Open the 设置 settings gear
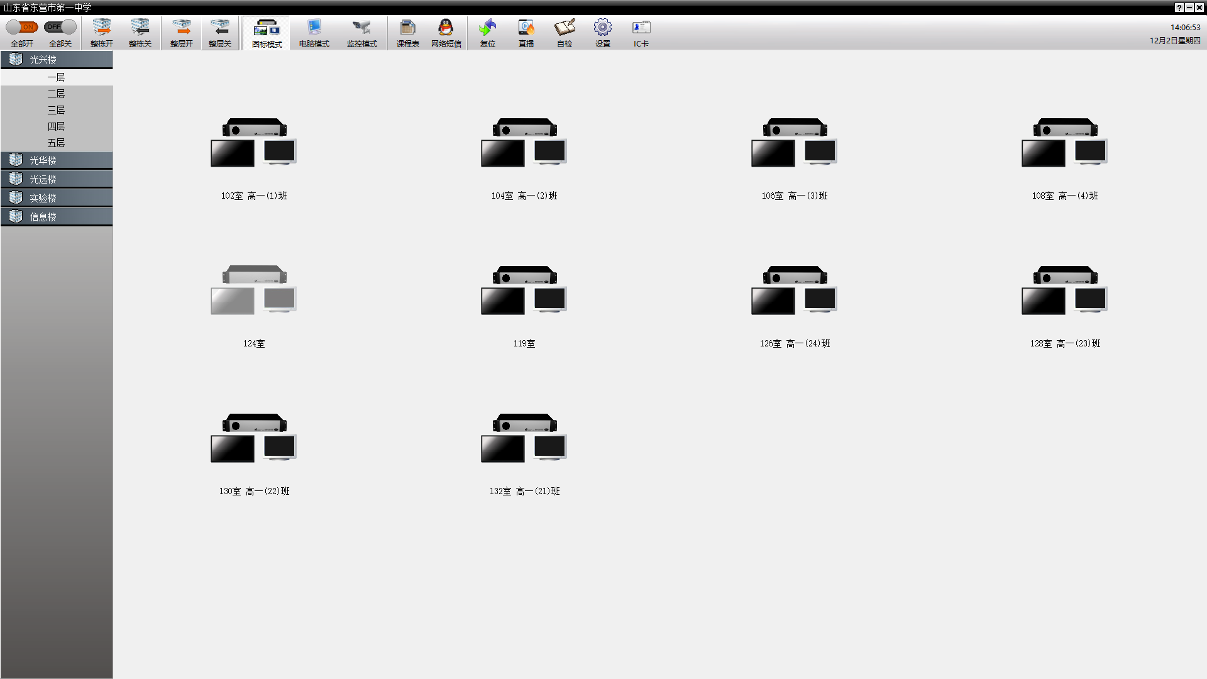The height and width of the screenshot is (679, 1207). [603, 28]
